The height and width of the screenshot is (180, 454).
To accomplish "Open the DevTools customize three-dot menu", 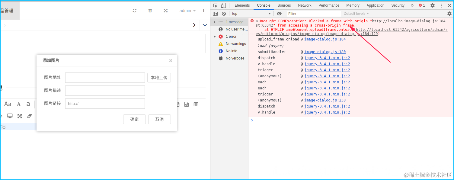I will [441, 5].
